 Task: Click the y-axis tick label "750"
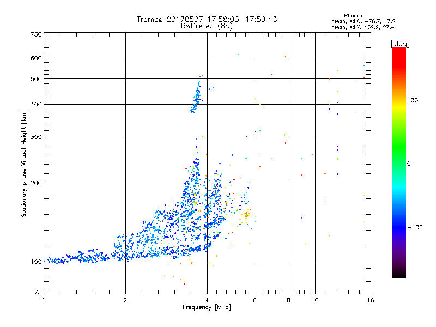[36, 34]
